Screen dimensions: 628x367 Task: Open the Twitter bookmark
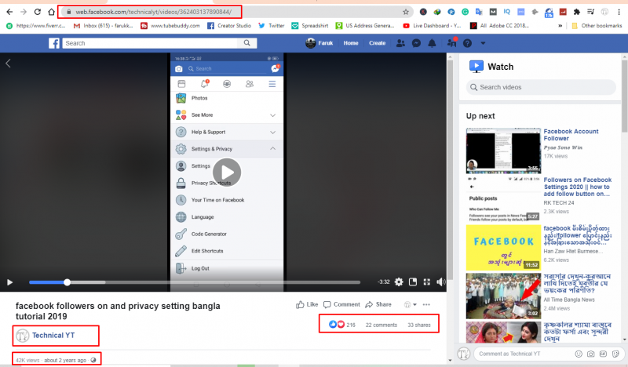coord(271,26)
